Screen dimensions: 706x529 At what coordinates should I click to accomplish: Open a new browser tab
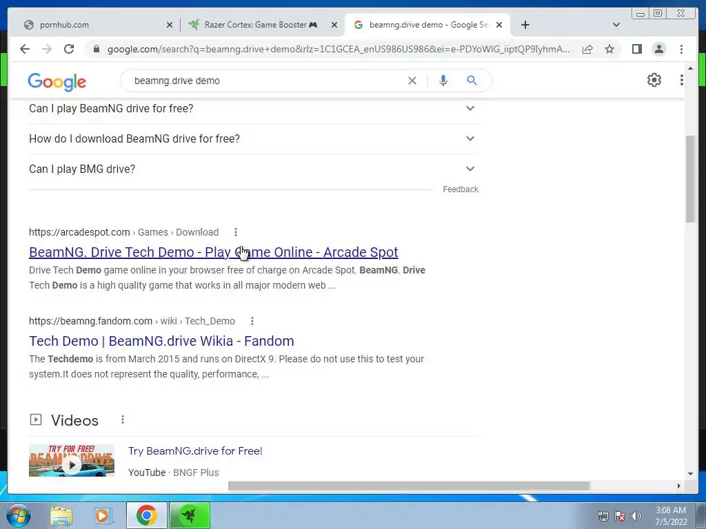click(x=525, y=25)
